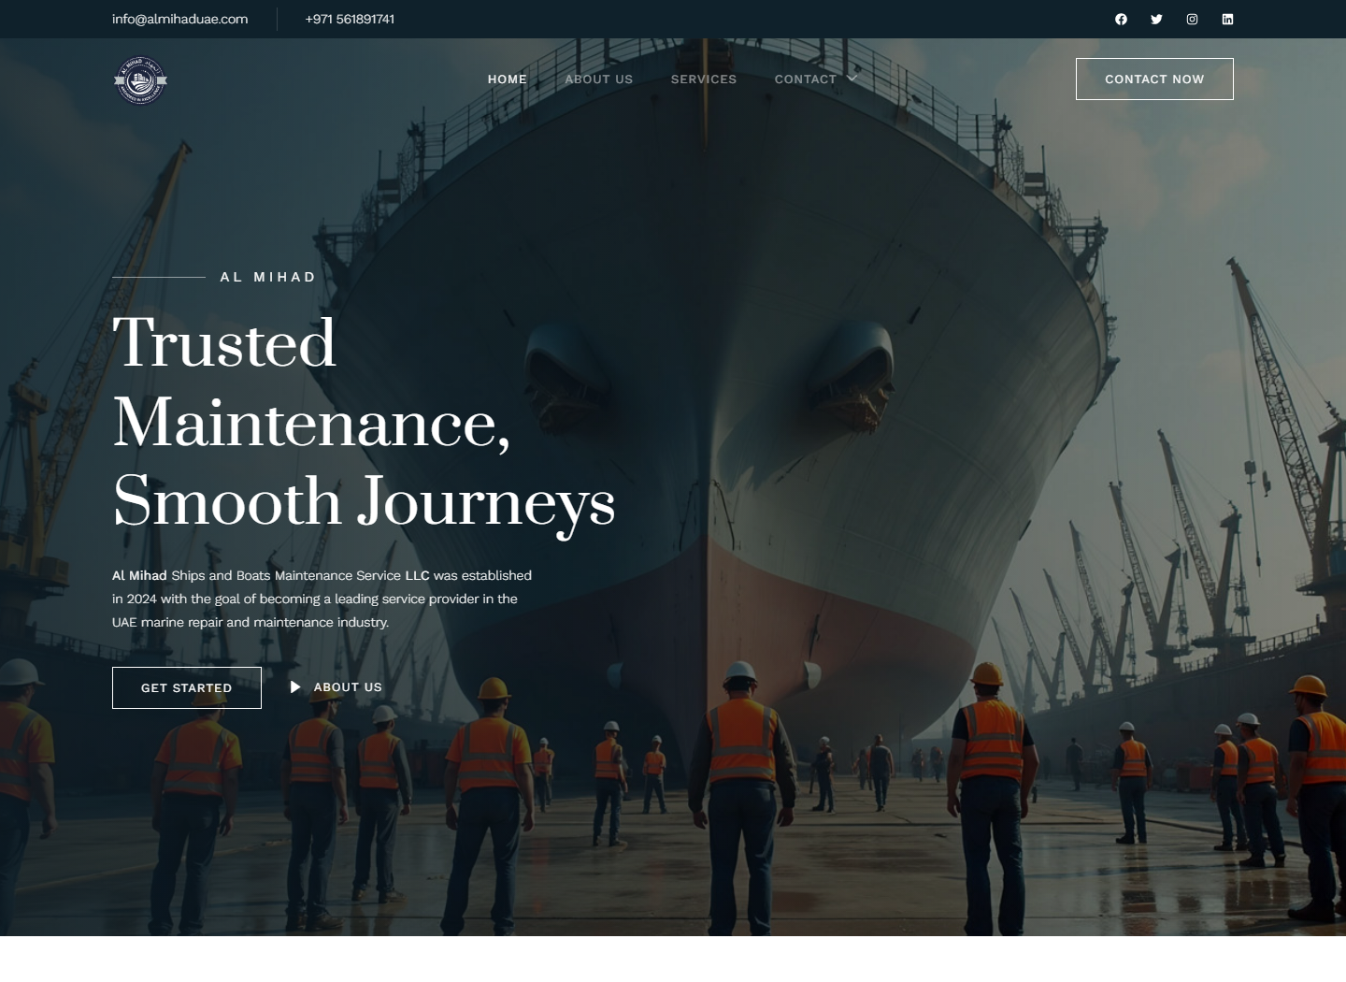Expand the Contact menu chevron
The width and height of the screenshot is (1346, 982).
(x=852, y=79)
